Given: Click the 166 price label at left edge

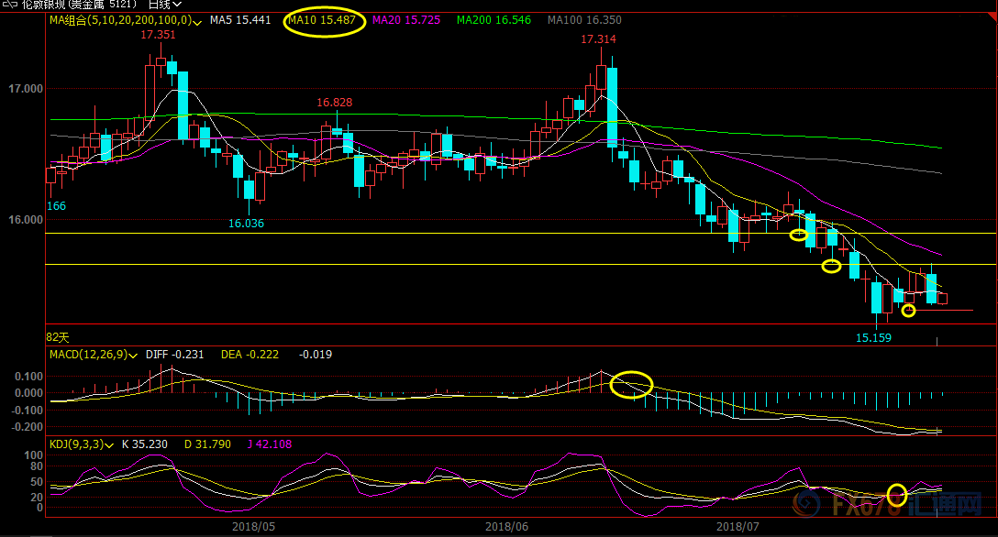Looking at the screenshot, I should coord(56,206).
